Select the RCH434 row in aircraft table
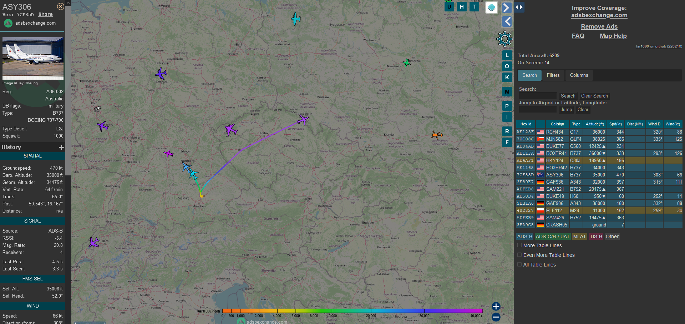Screen dimensions: 685x324 [599, 132]
